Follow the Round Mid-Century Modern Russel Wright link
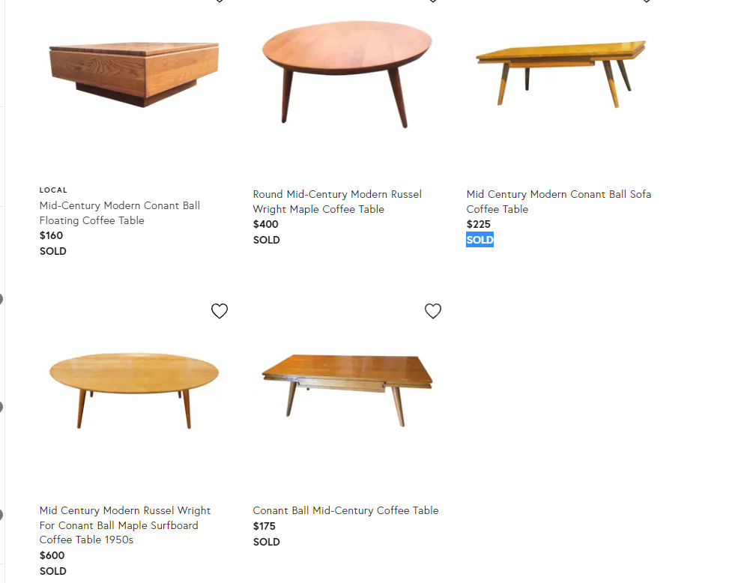738x583 pixels. point(337,202)
